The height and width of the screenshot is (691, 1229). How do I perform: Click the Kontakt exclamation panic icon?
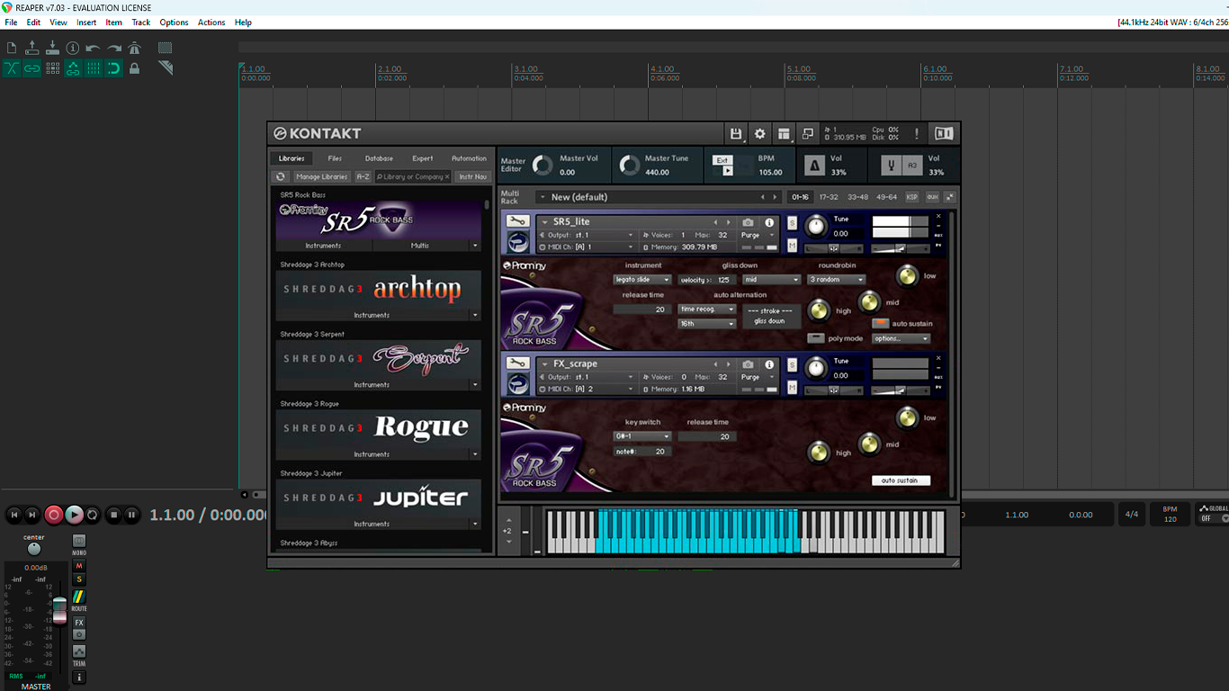(917, 133)
